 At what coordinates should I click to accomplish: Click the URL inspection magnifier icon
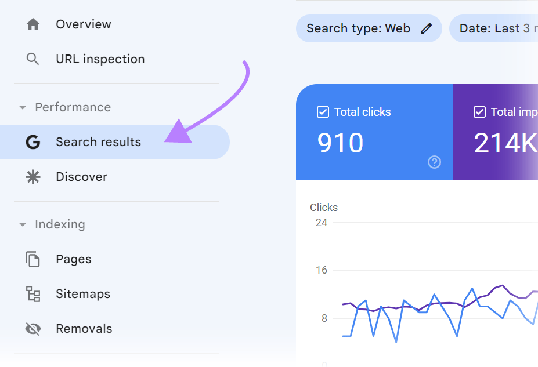[33, 59]
